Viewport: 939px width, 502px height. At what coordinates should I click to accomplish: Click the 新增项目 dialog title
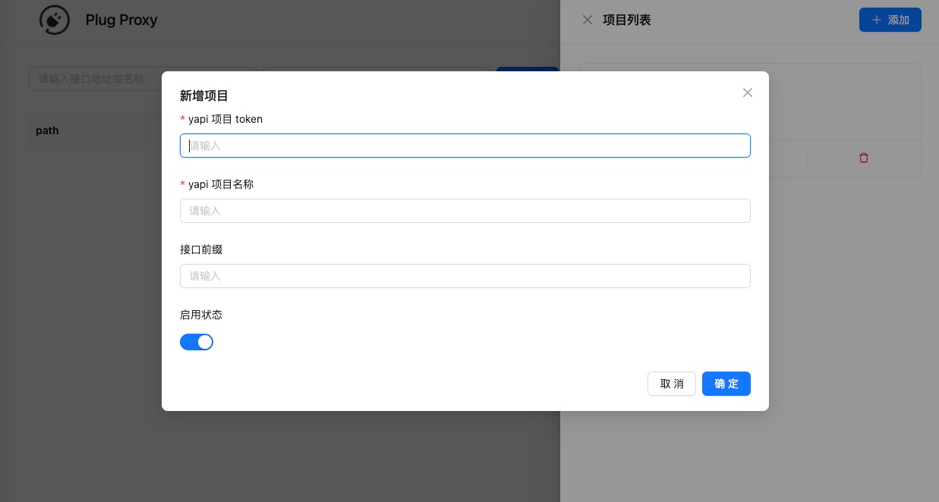(204, 96)
